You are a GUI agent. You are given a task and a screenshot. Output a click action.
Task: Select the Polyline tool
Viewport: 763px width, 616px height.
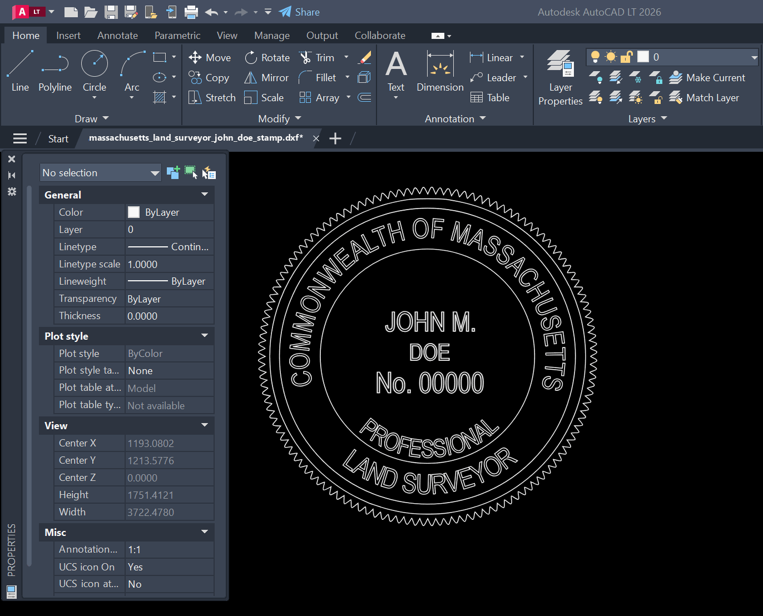pyautogui.click(x=55, y=71)
